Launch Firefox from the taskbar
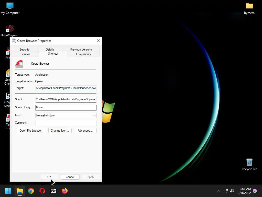The width and height of the screenshot is (262, 197). (65, 191)
